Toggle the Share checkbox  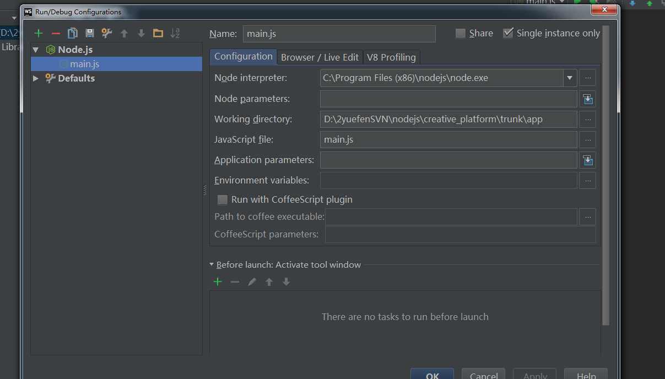[x=461, y=34]
